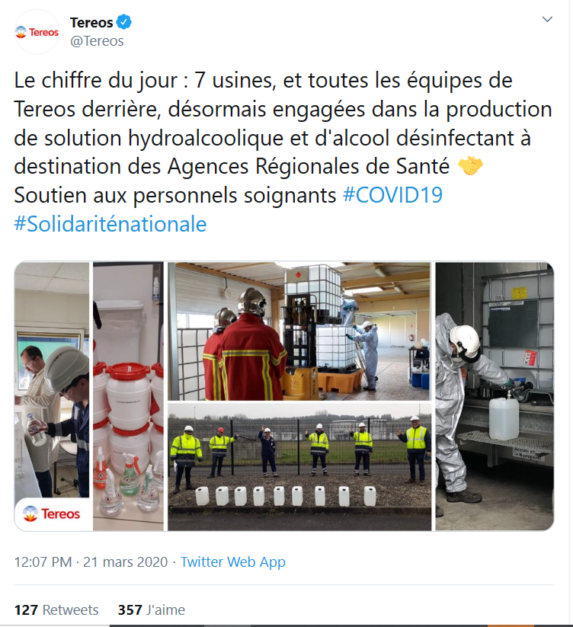Open the firefighters warehouse photo

299,331
